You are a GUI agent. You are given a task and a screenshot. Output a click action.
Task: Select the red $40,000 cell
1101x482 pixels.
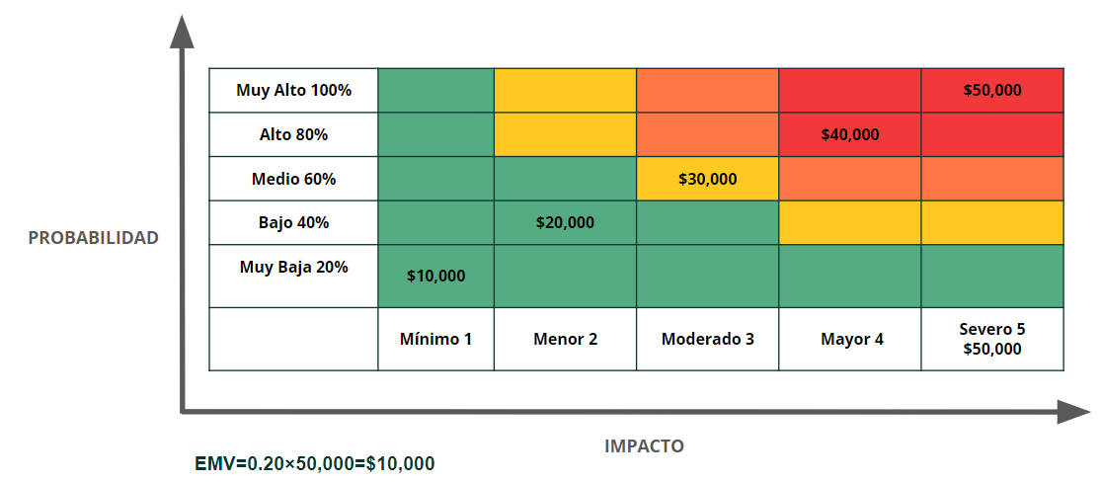(x=849, y=134)
